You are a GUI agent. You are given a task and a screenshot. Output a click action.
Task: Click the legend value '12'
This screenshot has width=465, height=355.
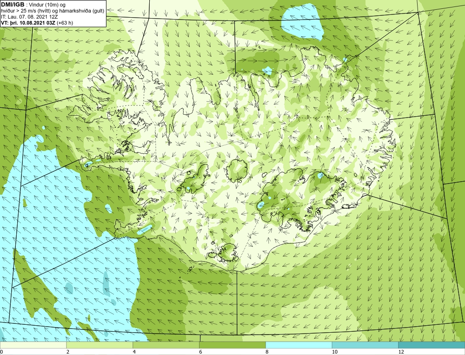[x=401, y=352]
